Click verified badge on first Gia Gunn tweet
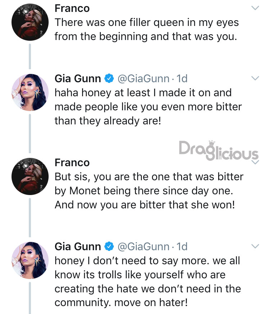This screenshot has width=270, height=314. [x=109, y=78]
